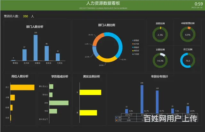This screenshot has width=205, height=132.
Task: Select the 技术部 bar labeled 67
Action: (x=24, y=55)
